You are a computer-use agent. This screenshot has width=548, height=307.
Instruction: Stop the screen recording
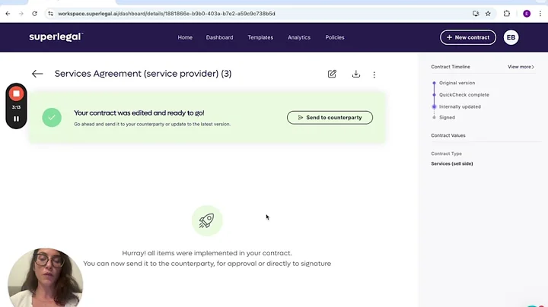tap(16, 93)
